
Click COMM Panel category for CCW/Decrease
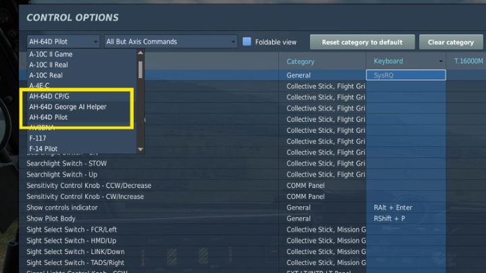click(306, 186)
